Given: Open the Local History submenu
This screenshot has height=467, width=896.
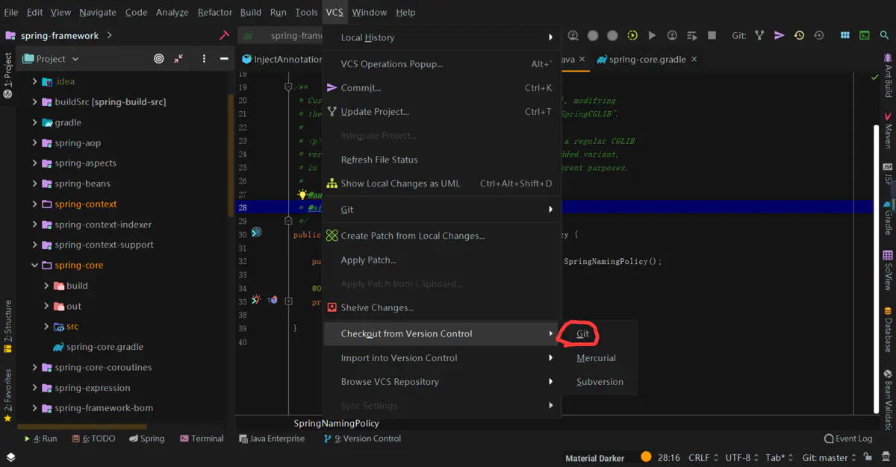Looking at the screenshot, I should (441, 37).
